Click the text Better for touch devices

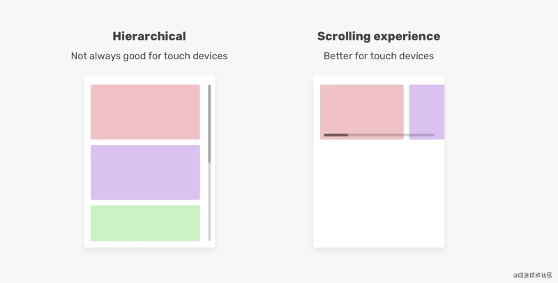(379, 56)
